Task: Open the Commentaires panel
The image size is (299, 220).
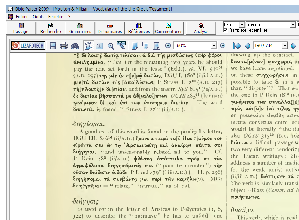Action: click(x=169, y=28)
